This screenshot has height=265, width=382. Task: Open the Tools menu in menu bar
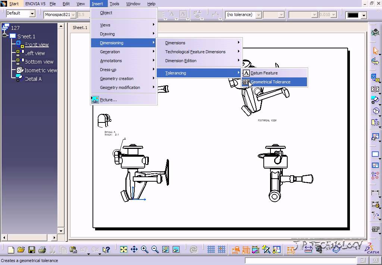pos(114,4)
